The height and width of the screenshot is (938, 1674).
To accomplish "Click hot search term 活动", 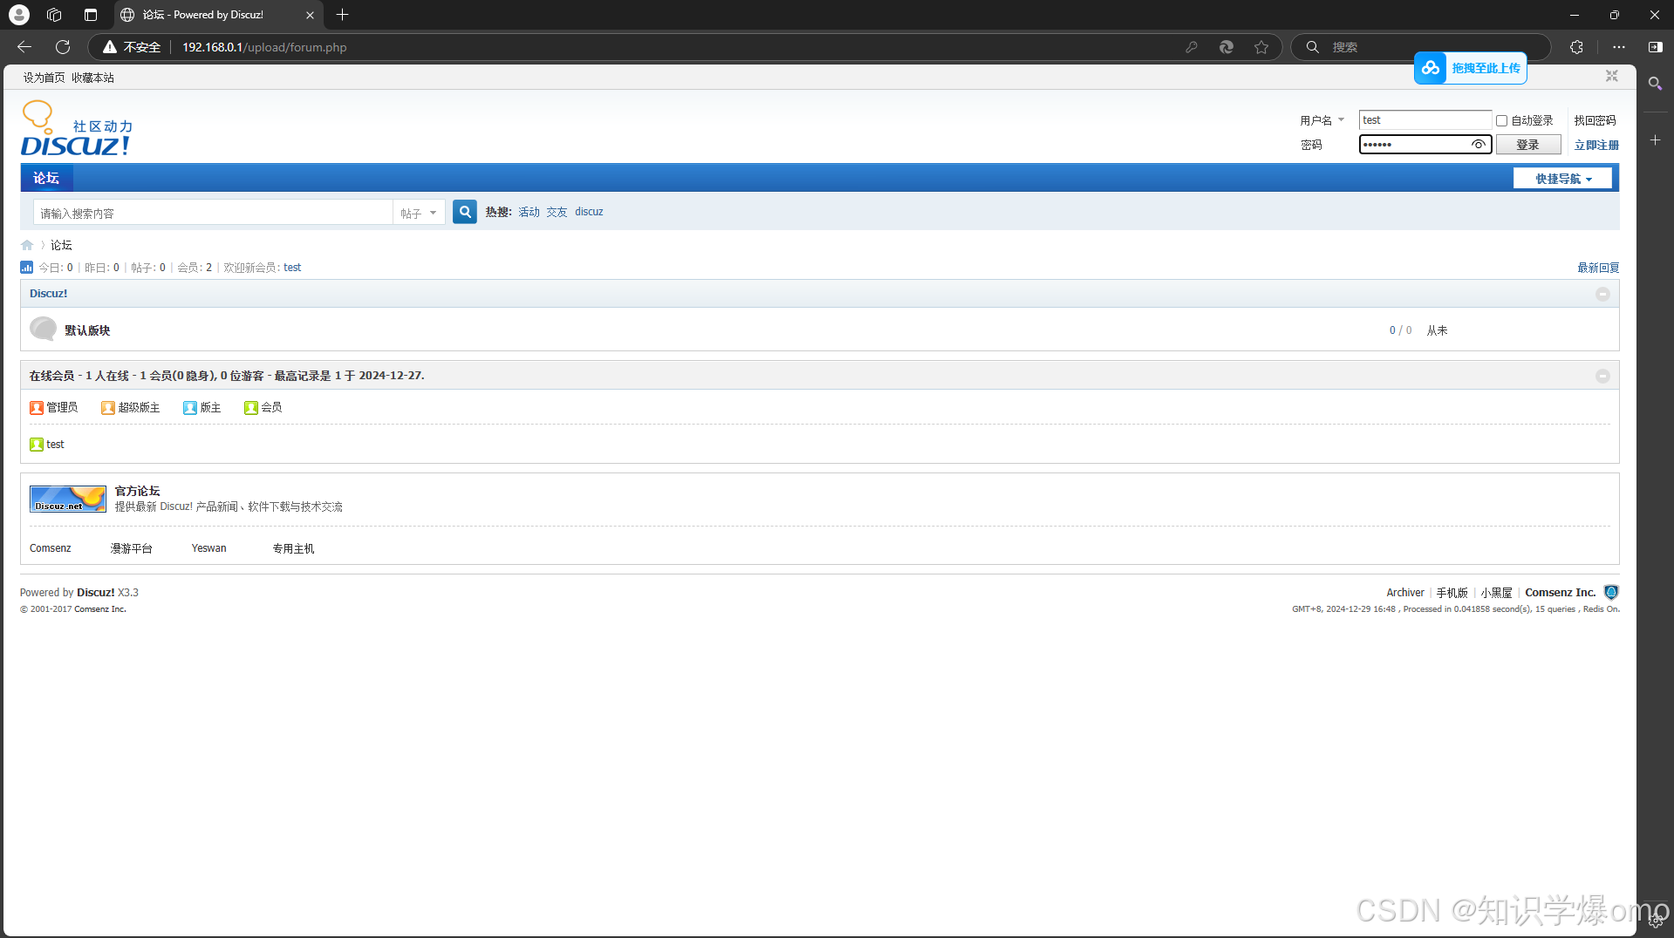I will click(529, 212).
